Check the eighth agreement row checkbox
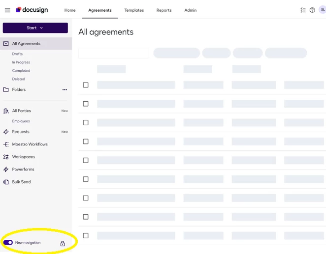Screen dimensions: 326x254 point(86,217)
